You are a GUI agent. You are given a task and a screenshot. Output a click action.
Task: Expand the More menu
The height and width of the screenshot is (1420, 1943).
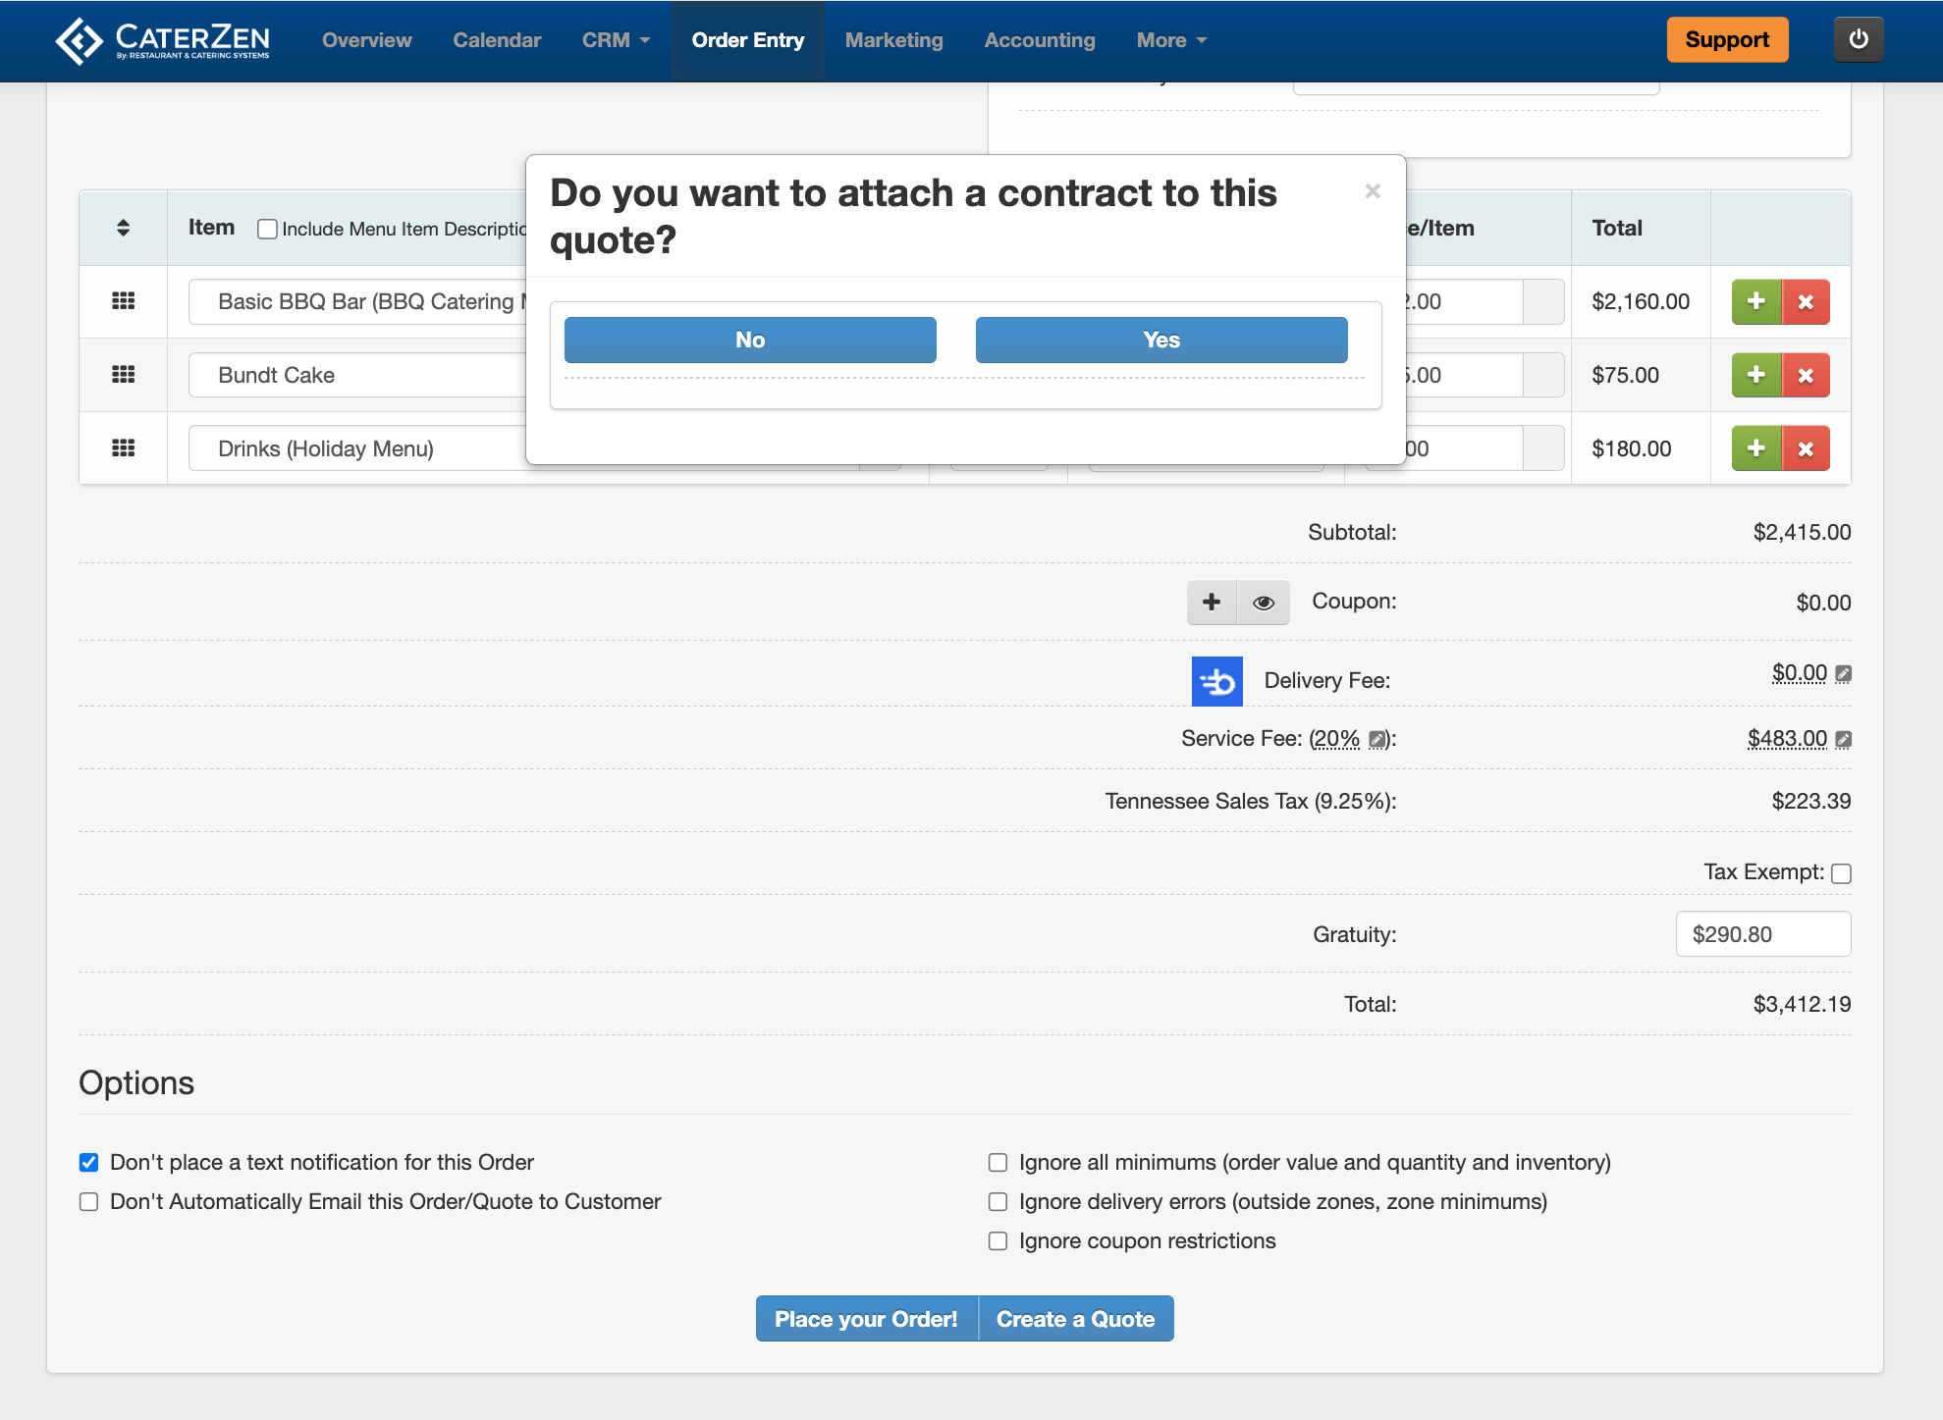coord(1170,40)
